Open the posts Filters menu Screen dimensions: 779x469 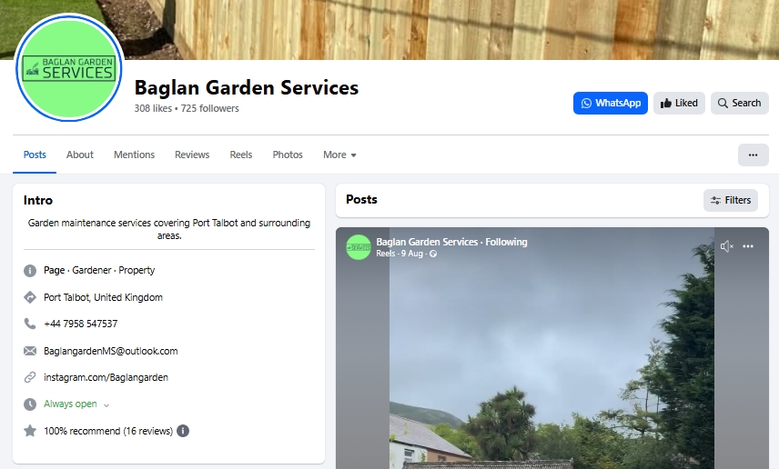pos(730,200)
